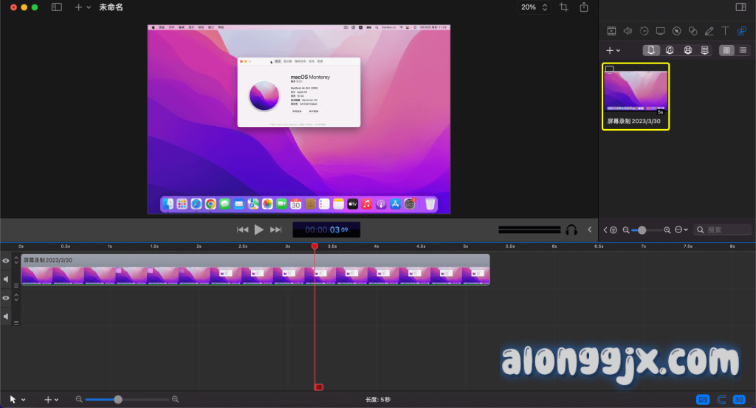
Task: Open the Annotations pencil tab
Action: click(x=709, y=31)
